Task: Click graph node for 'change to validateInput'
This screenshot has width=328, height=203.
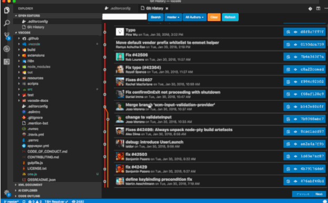Action: pos(108,119)
